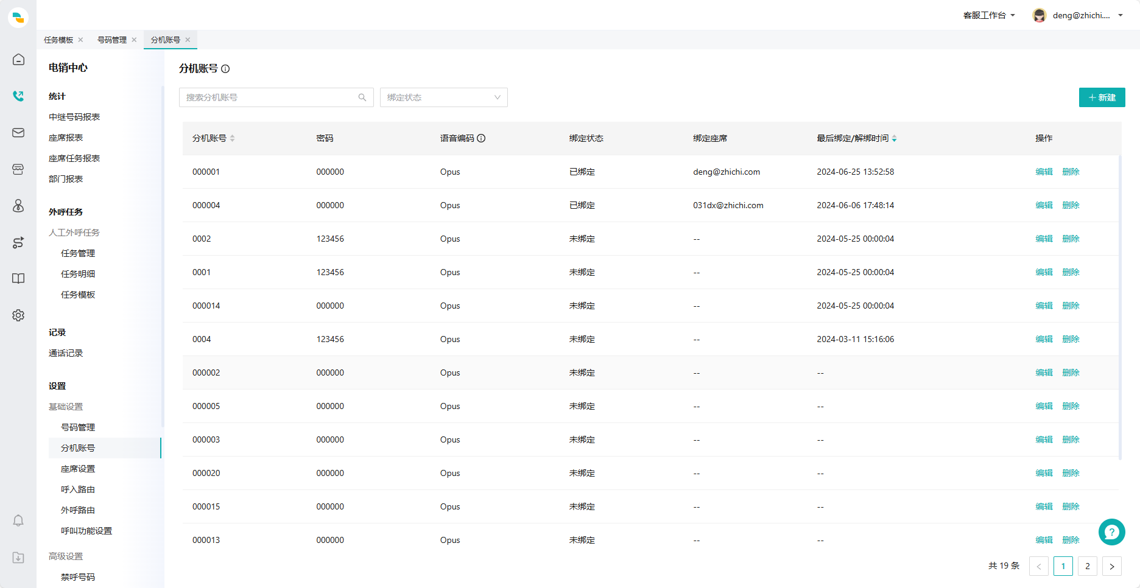Delete extension 000005 row

[1071, 406]
